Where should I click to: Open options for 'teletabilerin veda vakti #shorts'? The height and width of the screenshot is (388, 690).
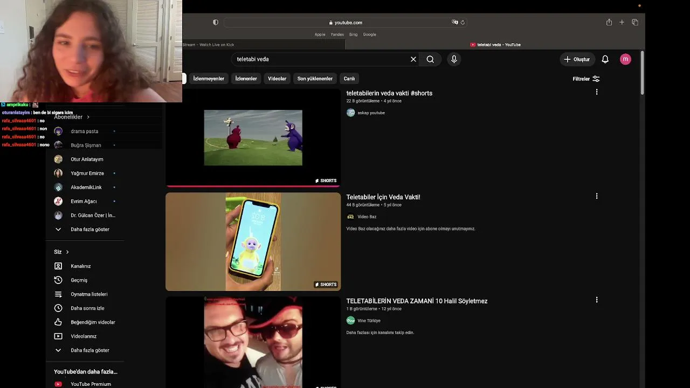[597, 92]
